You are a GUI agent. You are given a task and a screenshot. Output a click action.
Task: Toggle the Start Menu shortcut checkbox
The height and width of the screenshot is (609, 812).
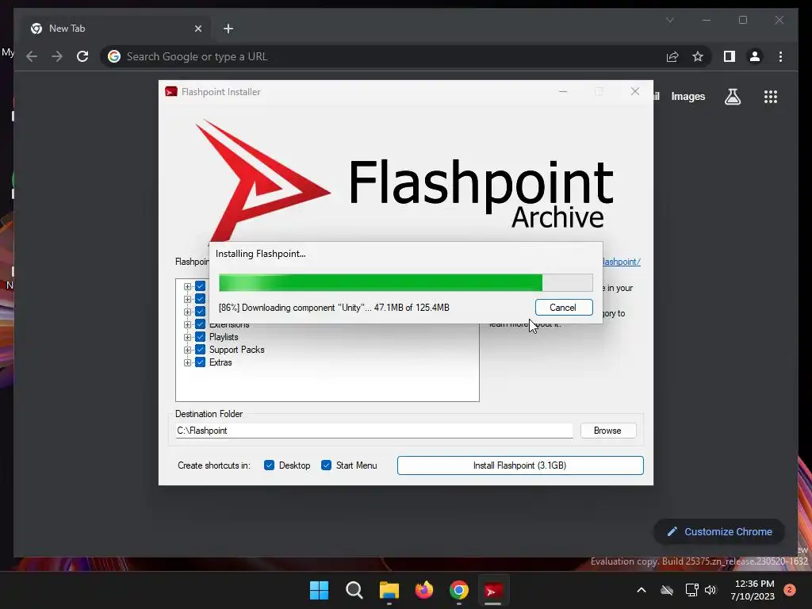pos(326,465)
